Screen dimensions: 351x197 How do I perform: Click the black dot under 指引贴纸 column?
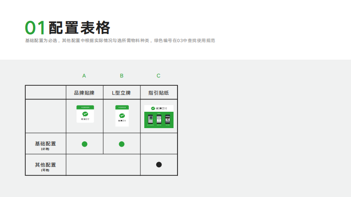pos(159,165)
